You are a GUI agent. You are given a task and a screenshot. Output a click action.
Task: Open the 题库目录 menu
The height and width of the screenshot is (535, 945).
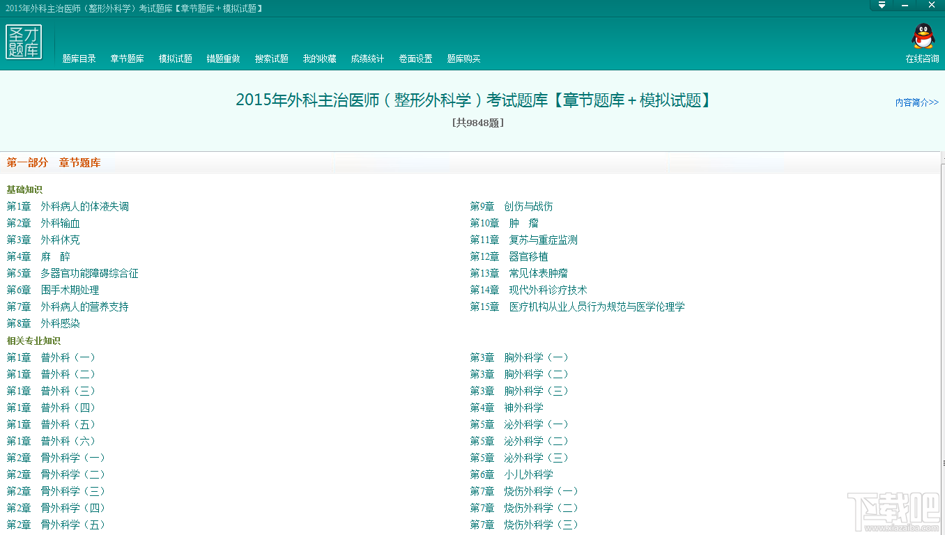tap(79, 59)
